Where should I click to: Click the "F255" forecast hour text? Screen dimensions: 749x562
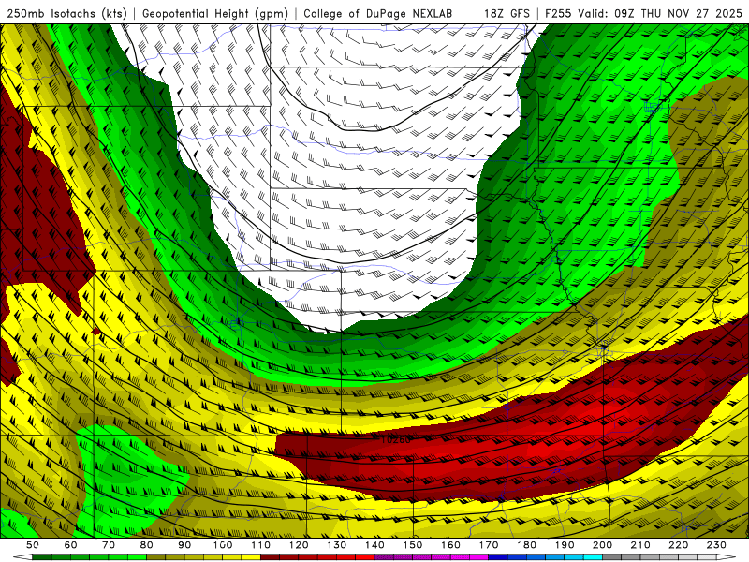click(559, 13)
